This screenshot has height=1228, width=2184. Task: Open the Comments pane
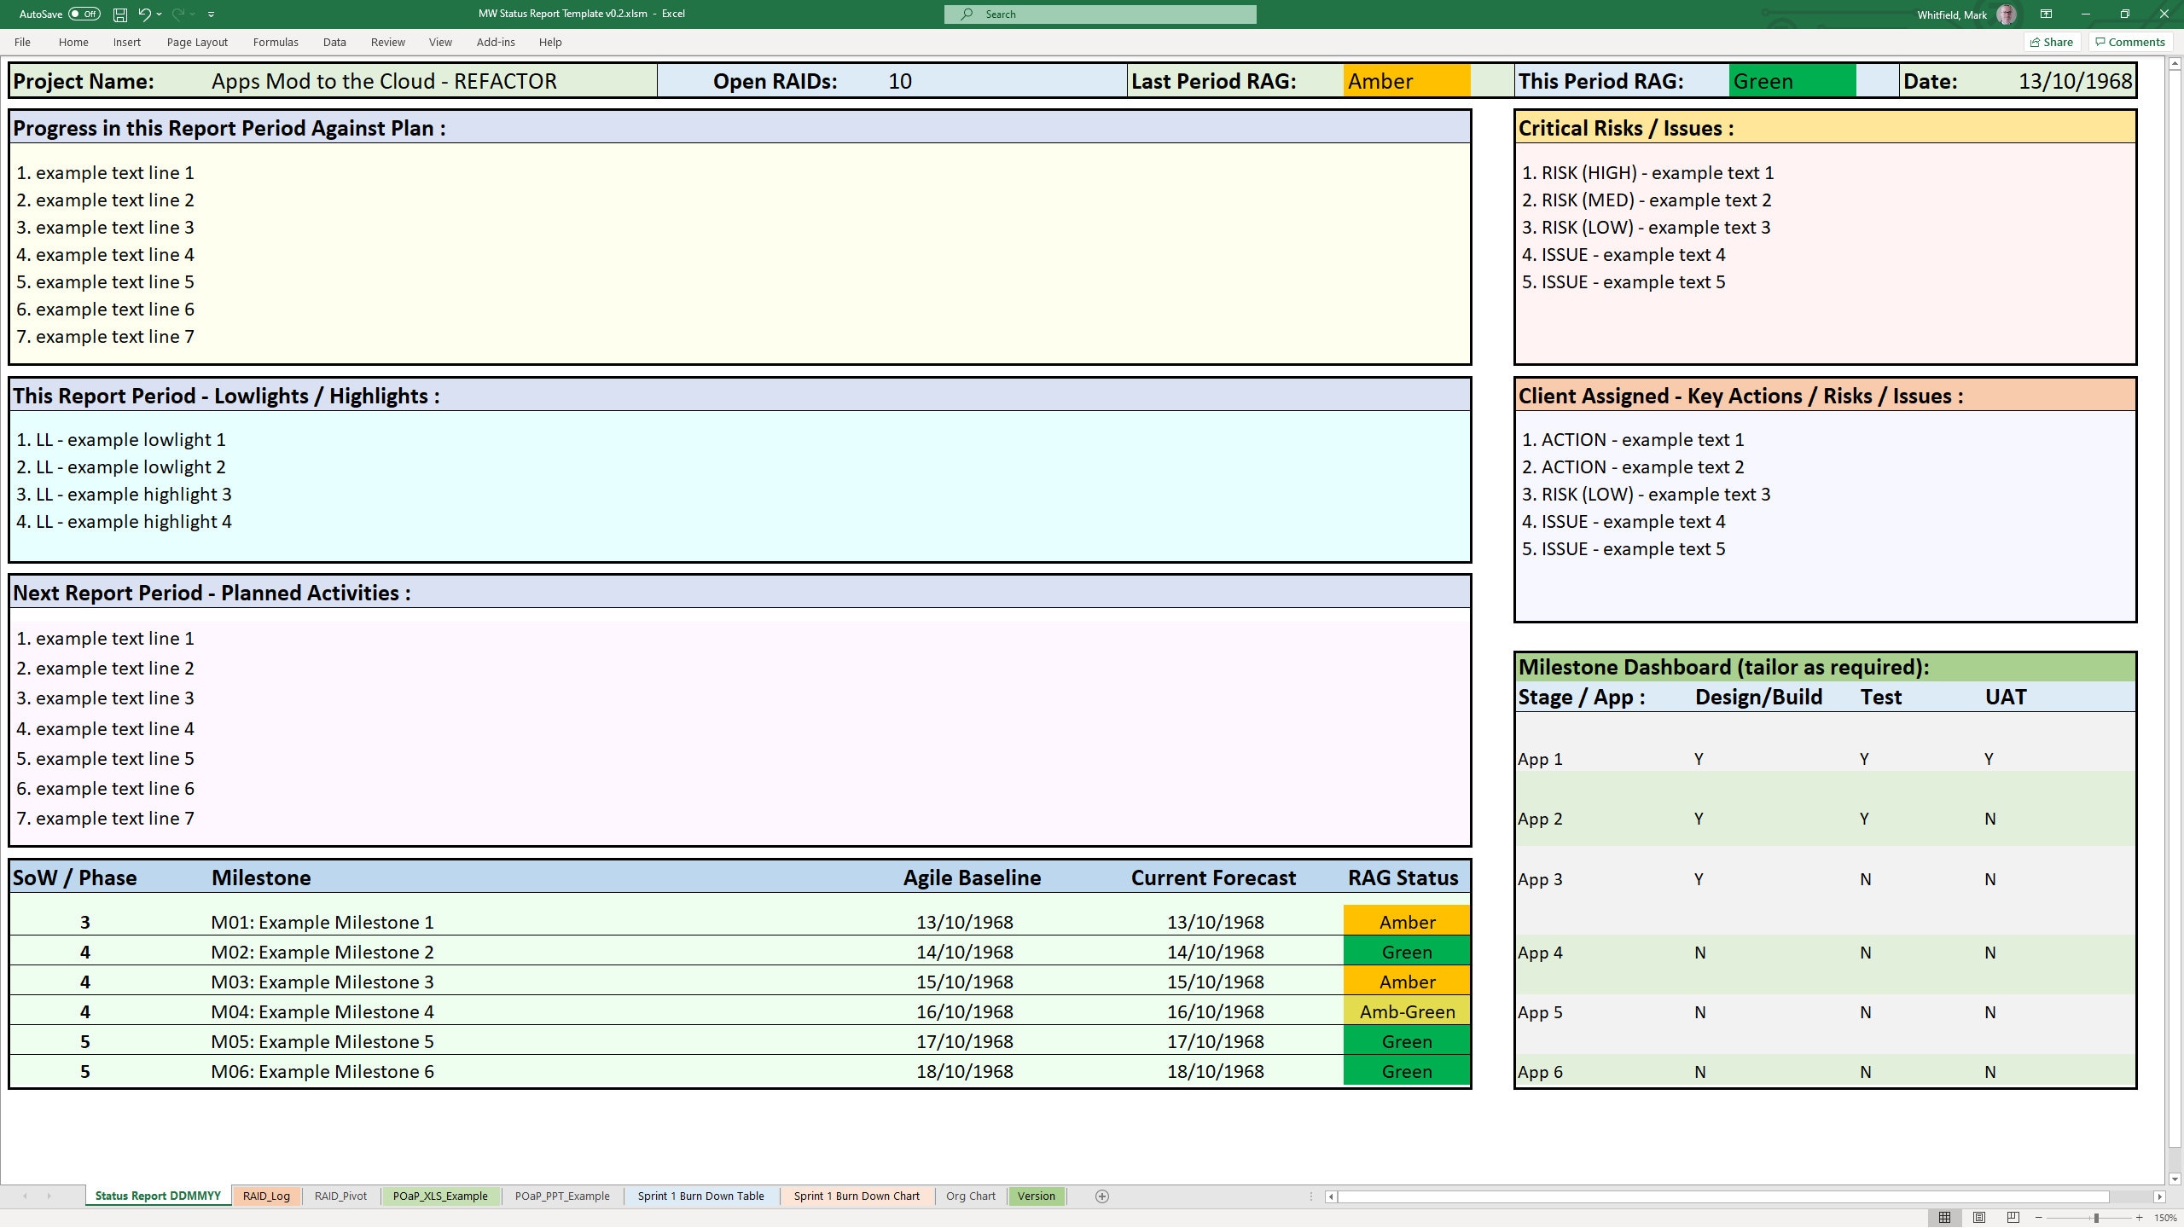(2128, 42)
